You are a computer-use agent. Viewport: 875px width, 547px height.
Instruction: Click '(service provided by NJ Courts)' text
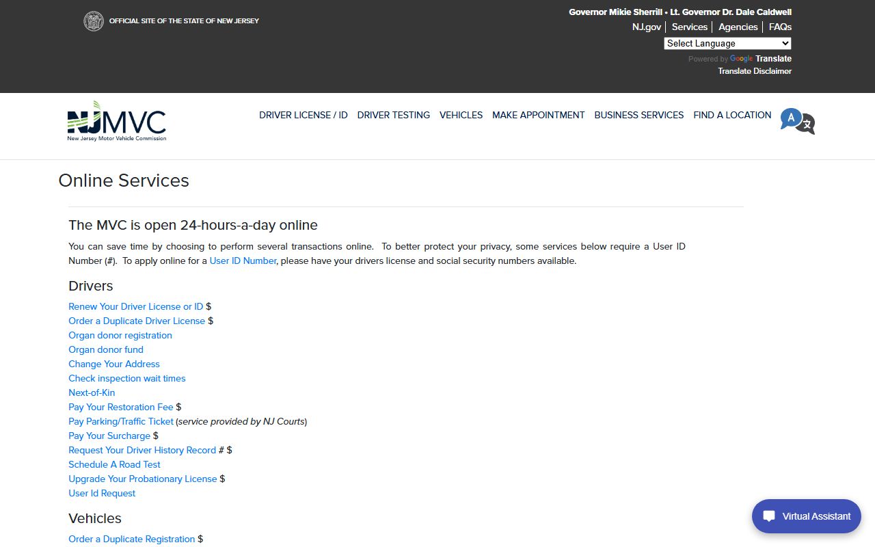(x=241, y=421)
